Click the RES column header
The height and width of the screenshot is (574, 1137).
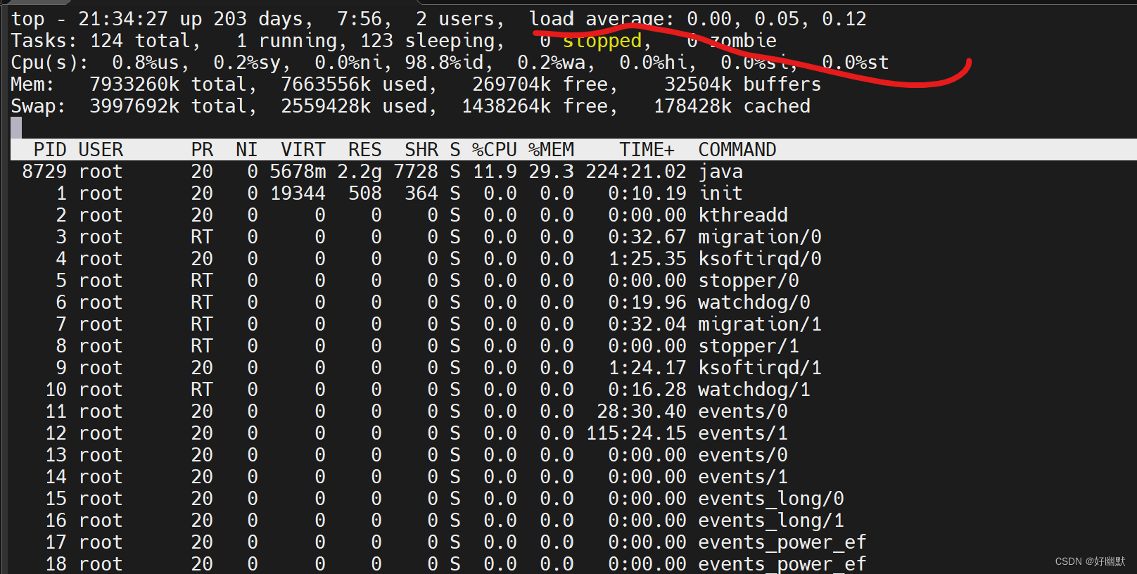365,150
